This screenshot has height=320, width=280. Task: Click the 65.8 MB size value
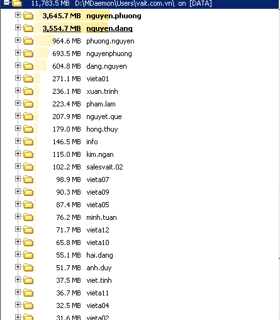pyautogui.click(x=69, y=243)
